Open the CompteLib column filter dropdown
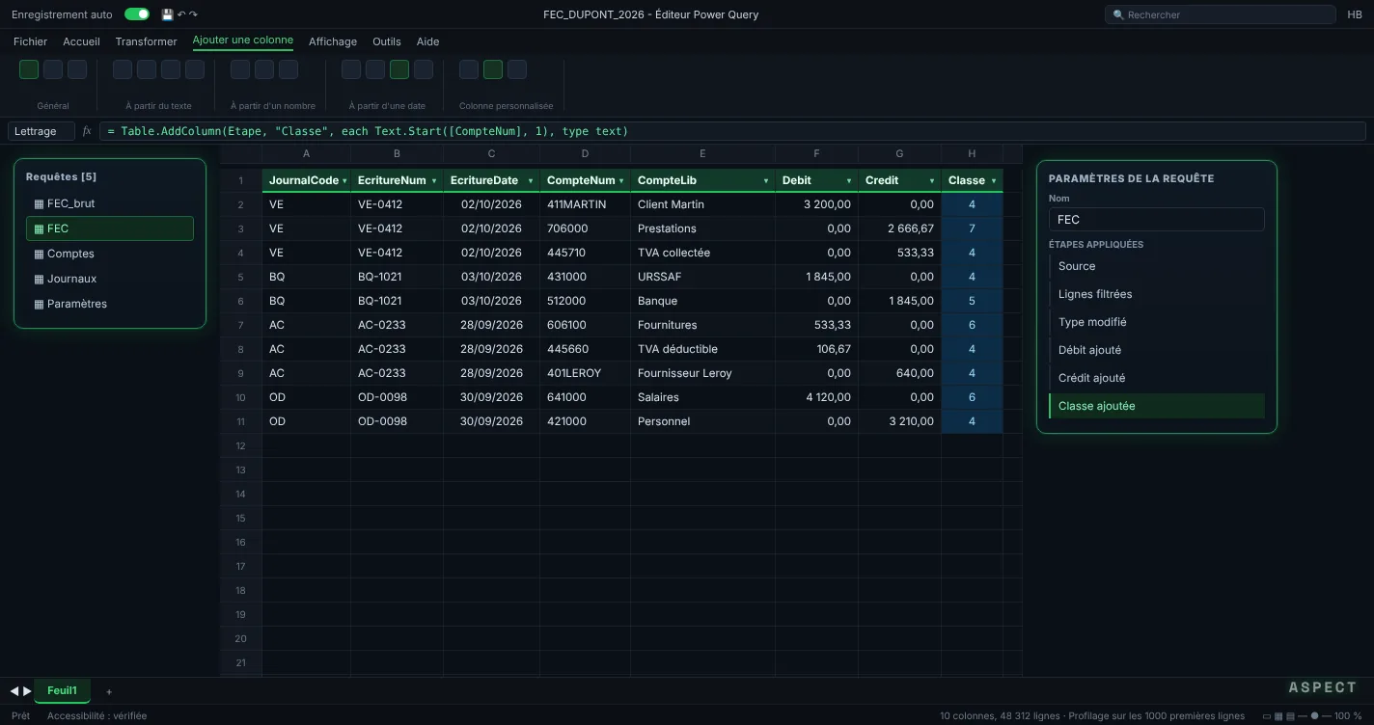Screen dimensions: 1374x725 click(x=766, y=181)
